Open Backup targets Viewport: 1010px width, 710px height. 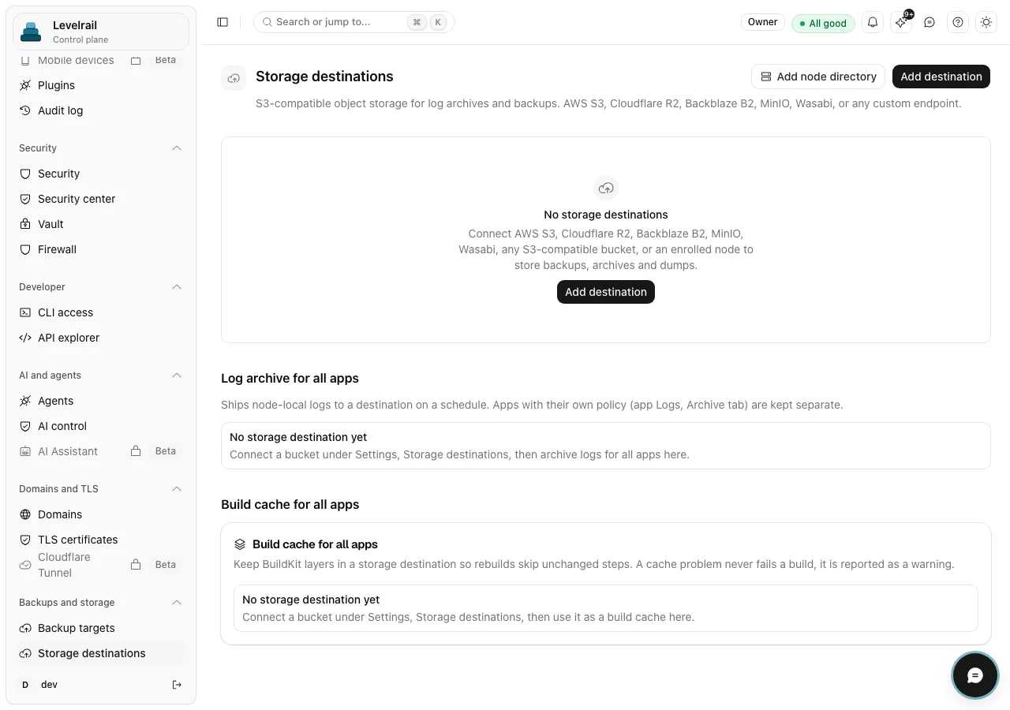coord(101,628)
